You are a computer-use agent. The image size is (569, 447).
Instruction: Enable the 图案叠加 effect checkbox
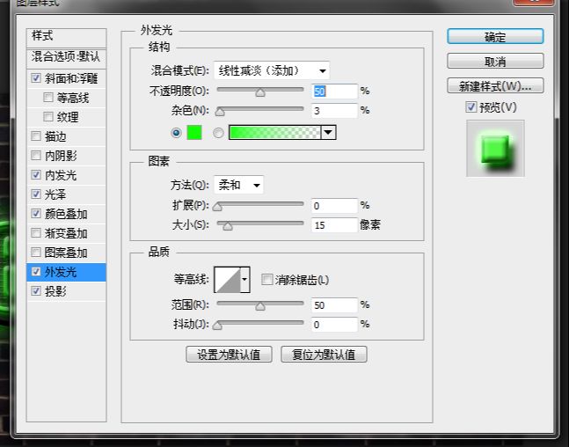(x=35, y=252)
